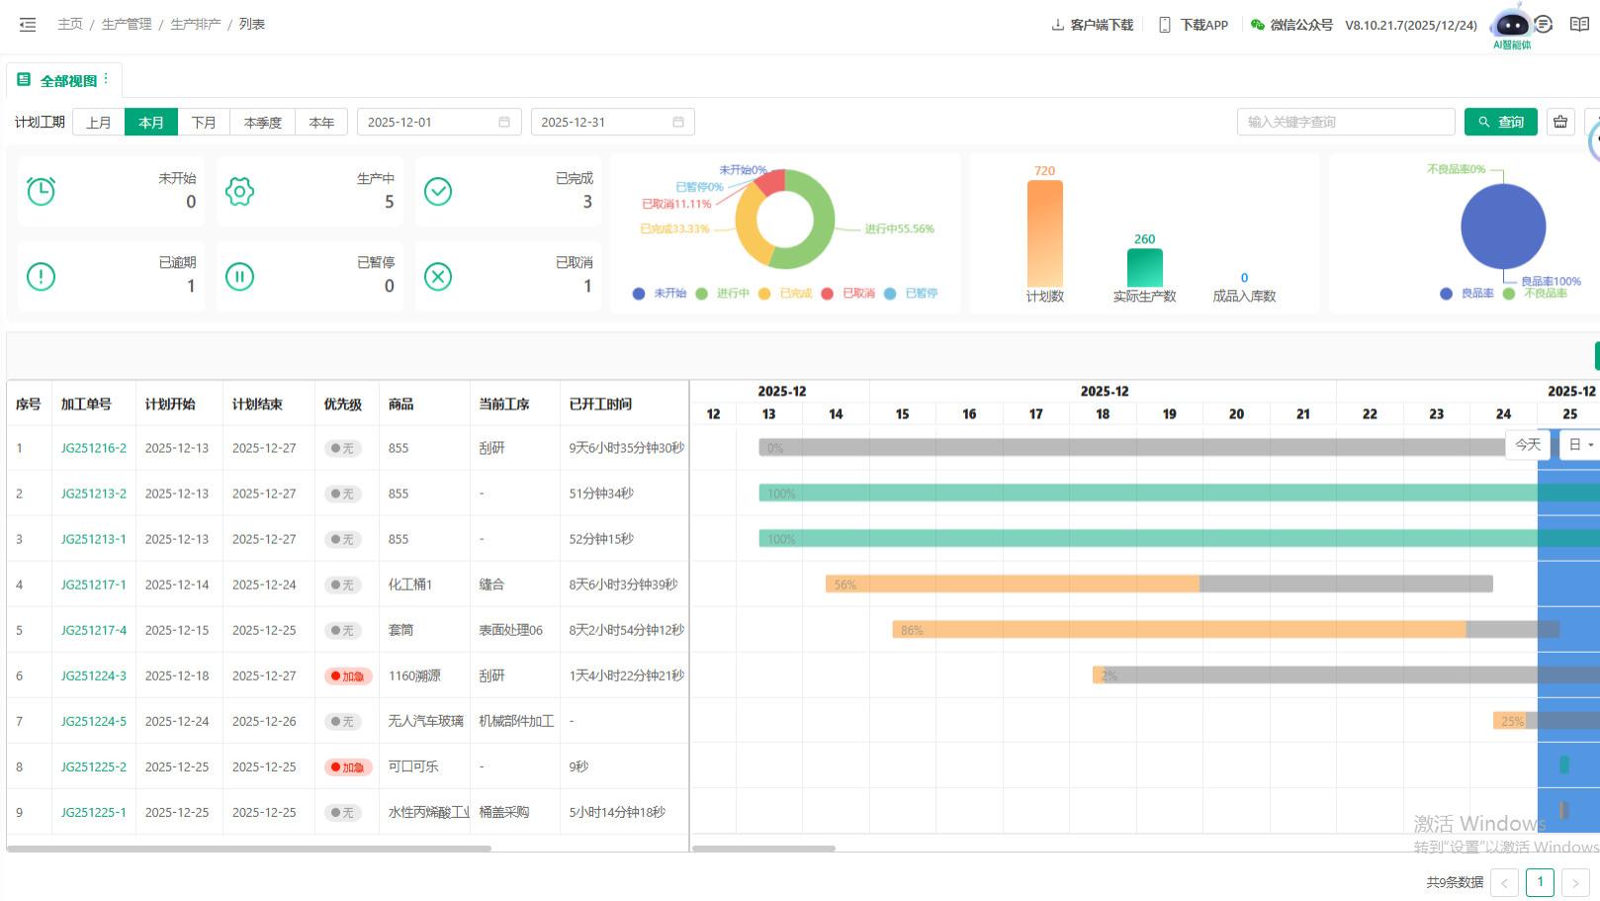
Task: Open work order JG251213-1
Action: (x=94, y=539)
